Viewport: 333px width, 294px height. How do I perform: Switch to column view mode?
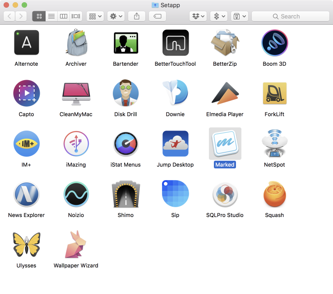click(x=64, y=16)
